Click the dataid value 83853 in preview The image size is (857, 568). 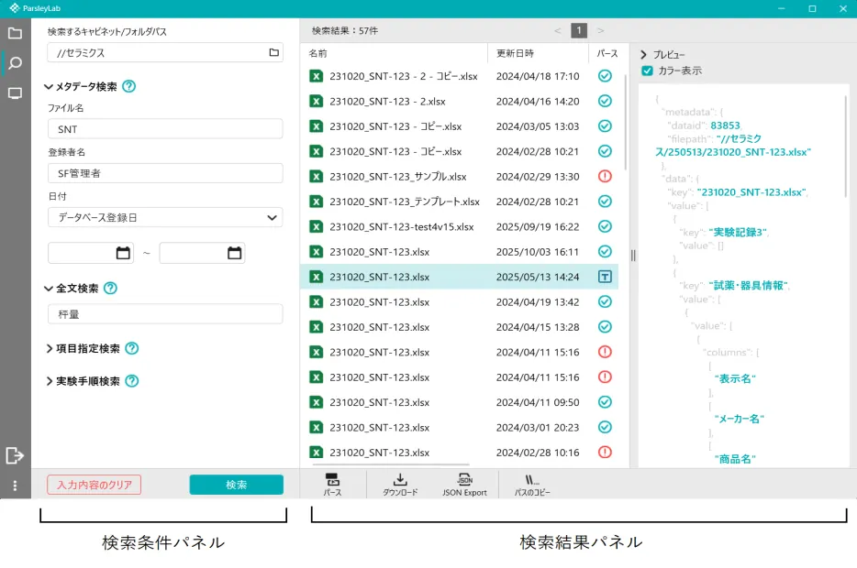[x=725, y=126]
